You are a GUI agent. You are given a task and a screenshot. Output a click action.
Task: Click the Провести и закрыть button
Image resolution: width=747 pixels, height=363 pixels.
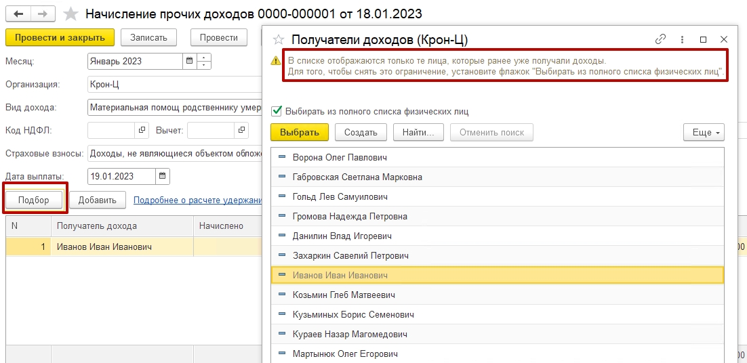60,37
